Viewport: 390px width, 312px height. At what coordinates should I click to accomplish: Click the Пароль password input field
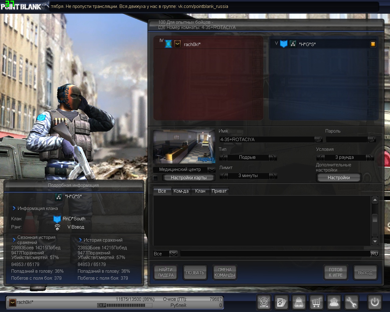(346, 140)
